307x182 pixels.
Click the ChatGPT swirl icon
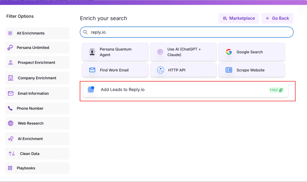[x=160, y=52]
